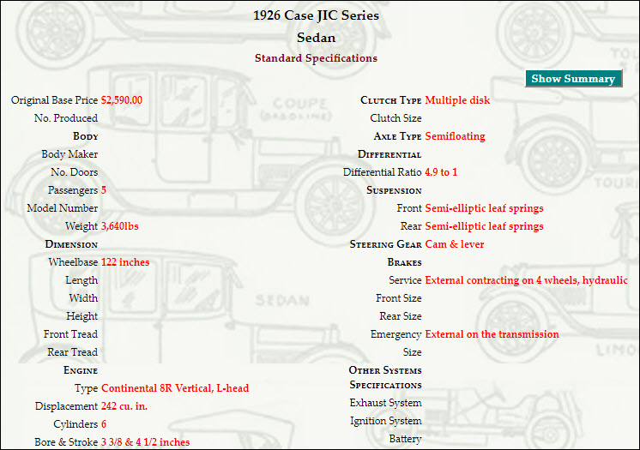The height and width of the screenshot is (450, 640).
Task: Click the 'Height' label
Action: 82,316
